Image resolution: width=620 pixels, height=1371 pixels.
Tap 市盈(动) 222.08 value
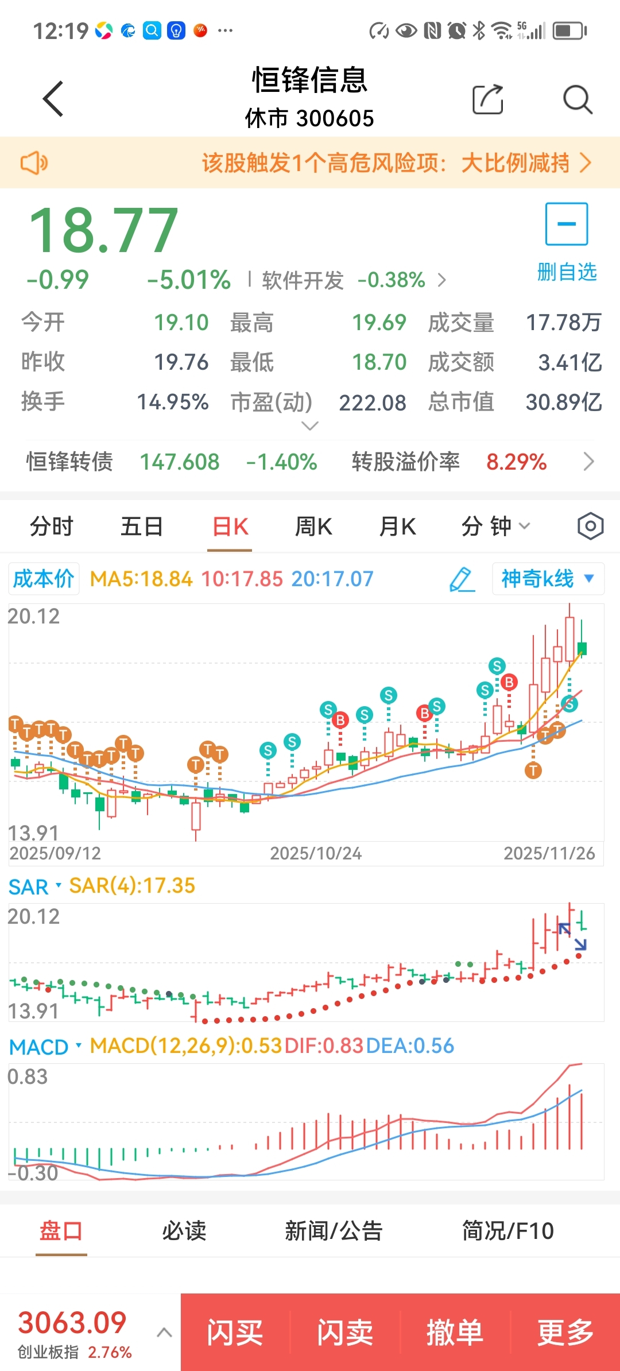coord(373,402)
